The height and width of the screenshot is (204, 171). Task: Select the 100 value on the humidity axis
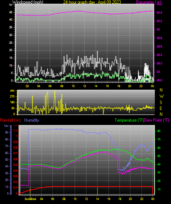6,126
